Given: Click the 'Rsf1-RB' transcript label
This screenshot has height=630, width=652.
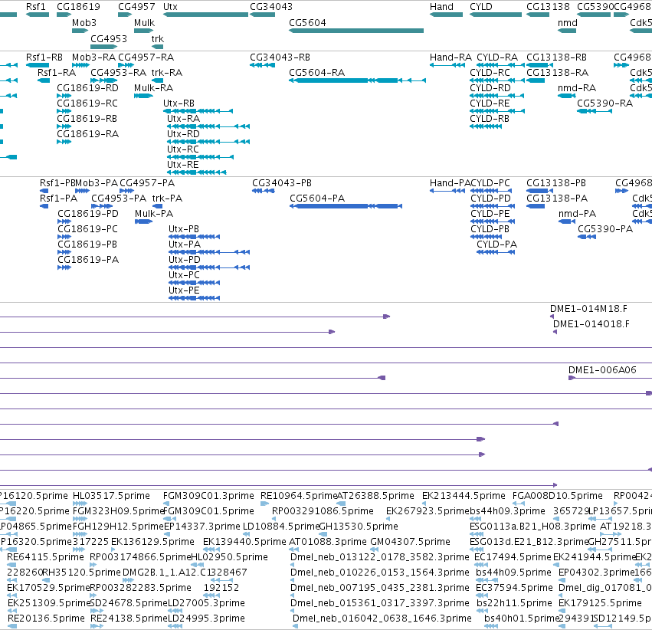Looking at the screenshot, I should tap(44, 57).
